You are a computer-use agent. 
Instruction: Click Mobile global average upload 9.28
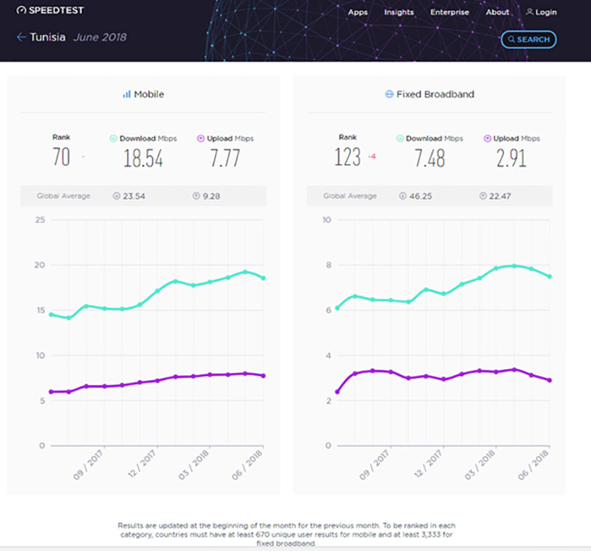[x=211, y=196]
